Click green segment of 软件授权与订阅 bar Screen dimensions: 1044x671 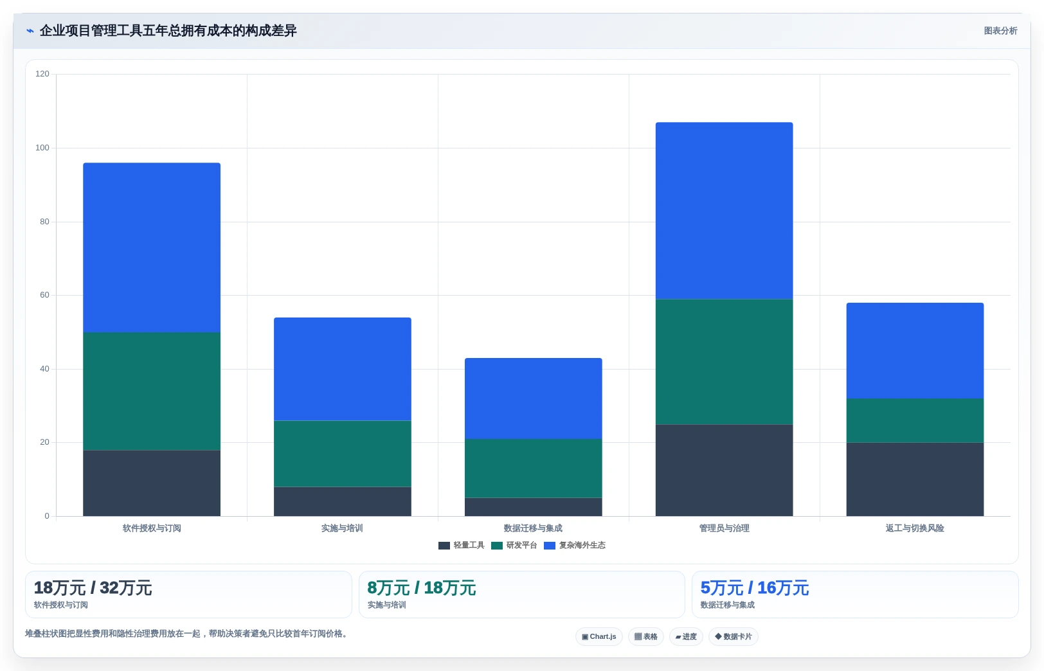pyautogui.click(x=152, y=391)
